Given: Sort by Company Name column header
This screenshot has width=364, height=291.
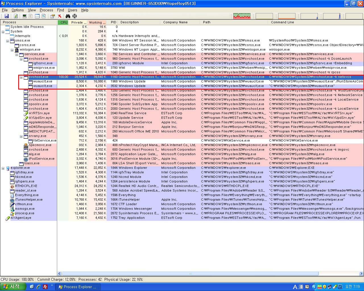Looking at the screenshot, I should point(180,22).
